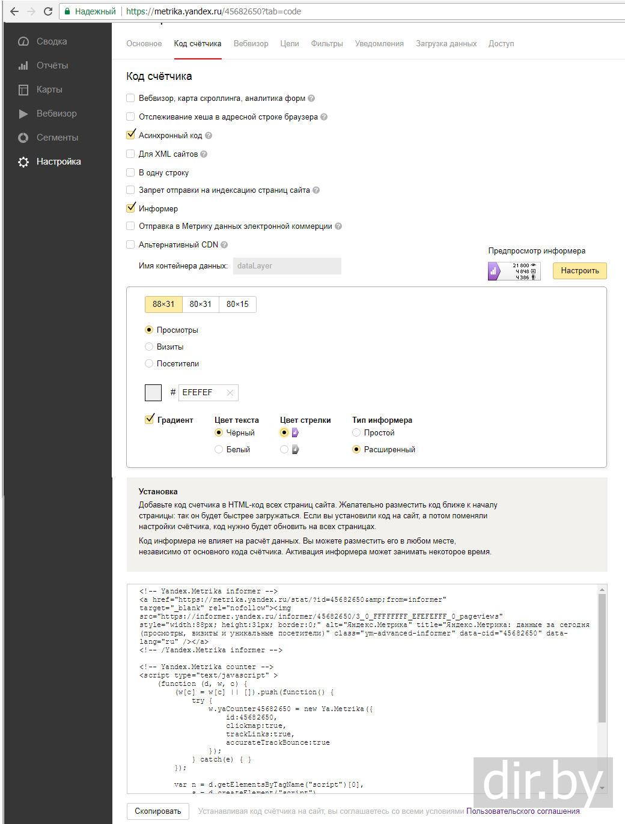Screen dimensions: 625x824
Task: Uncheck Асинхронный код checkbox
Action: [130, 135]
